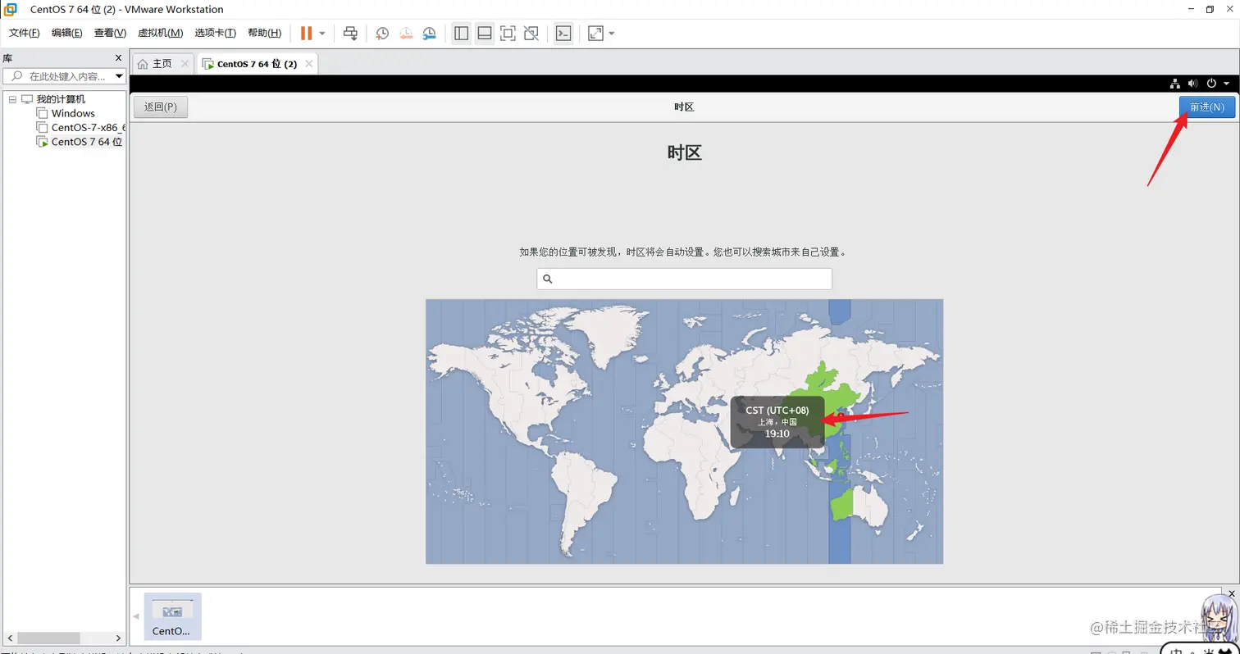The height and width of the screenshot is (654, 1240).
Task: Focus the library search field
Action: [64, 76]
